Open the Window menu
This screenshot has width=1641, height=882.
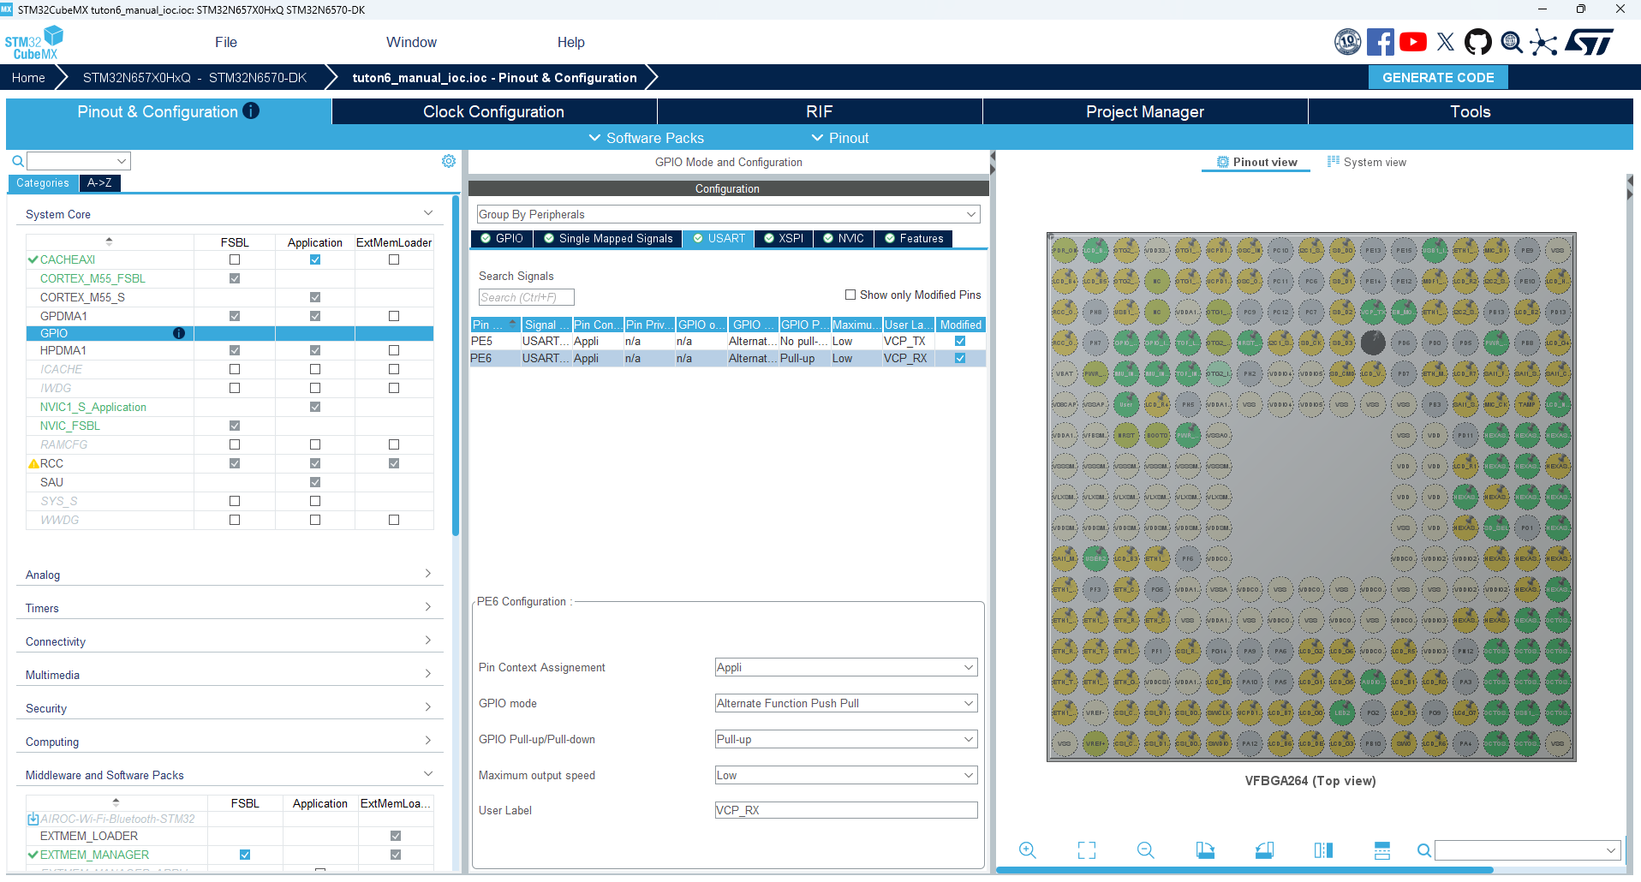point(411,42)
